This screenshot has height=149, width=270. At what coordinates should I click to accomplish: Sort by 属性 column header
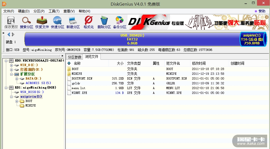point(158,63)
